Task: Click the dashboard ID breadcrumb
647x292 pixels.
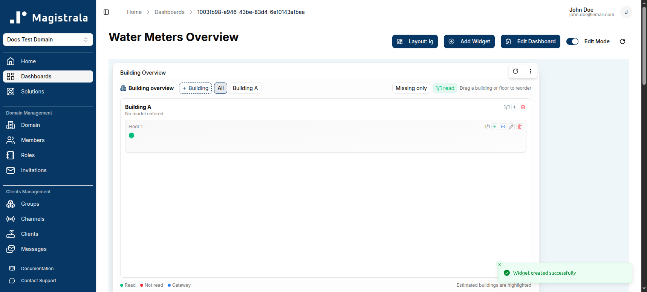Action: (x=251, y=12)
